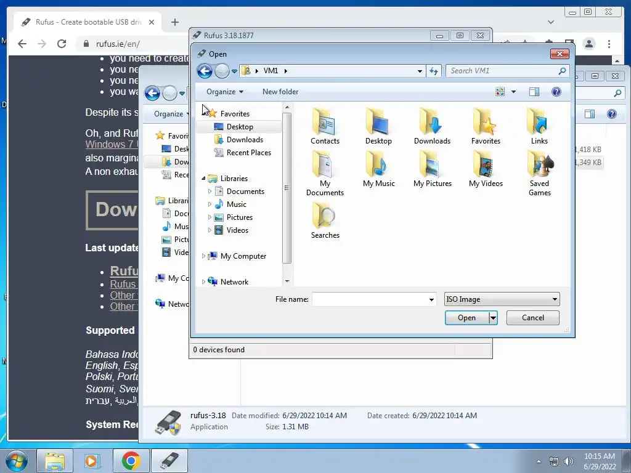The height and width of the screenshot is (473, 631).
Task: Select the Searches folder
Action: tap(325, 220)
